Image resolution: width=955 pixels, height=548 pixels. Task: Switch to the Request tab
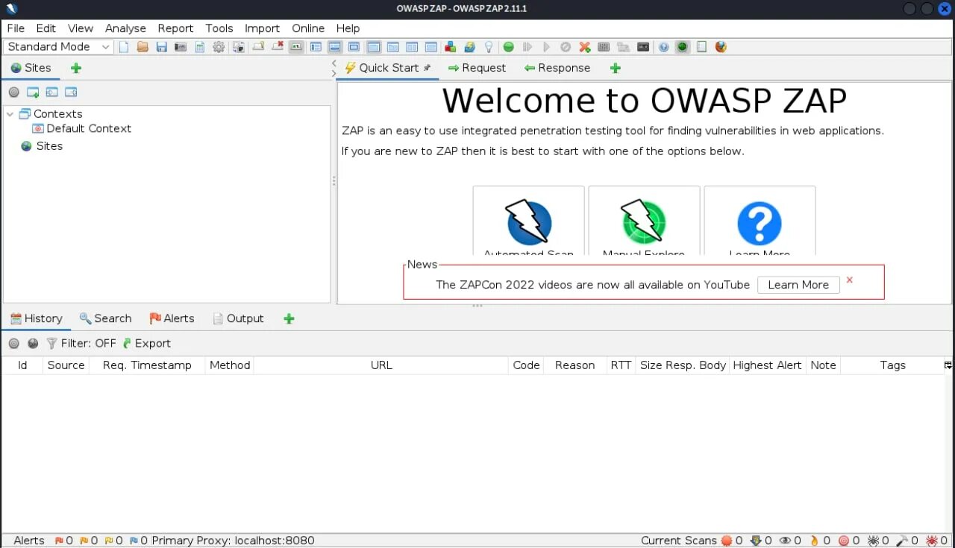click(x=477, y=68)
